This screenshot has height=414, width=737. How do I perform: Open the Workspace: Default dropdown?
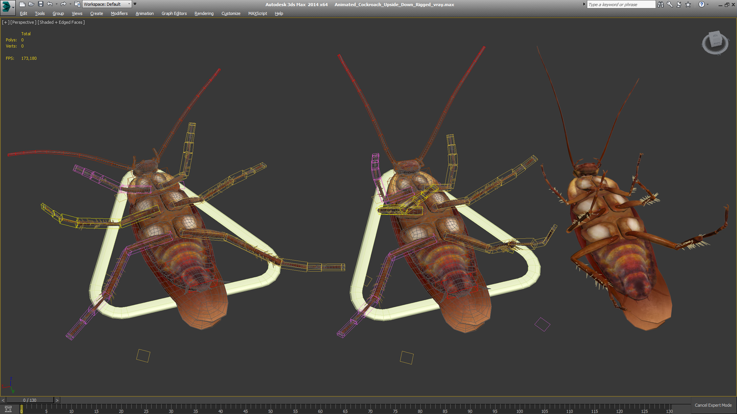(x=107, y=4)
